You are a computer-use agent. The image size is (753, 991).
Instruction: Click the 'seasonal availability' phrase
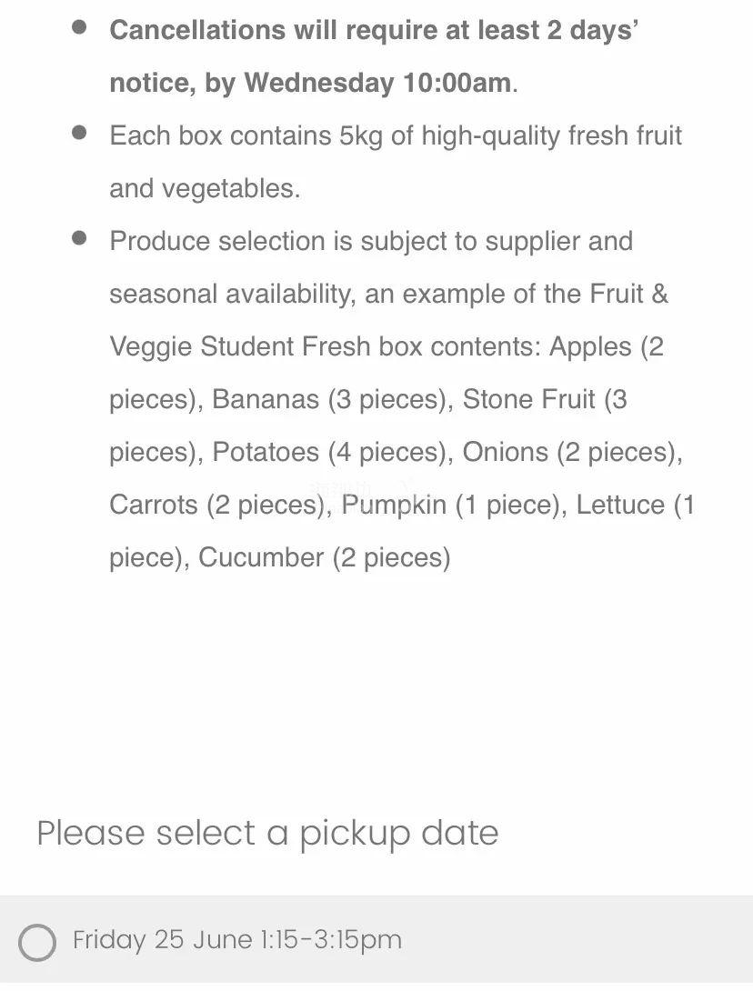(x=231, y=295)
